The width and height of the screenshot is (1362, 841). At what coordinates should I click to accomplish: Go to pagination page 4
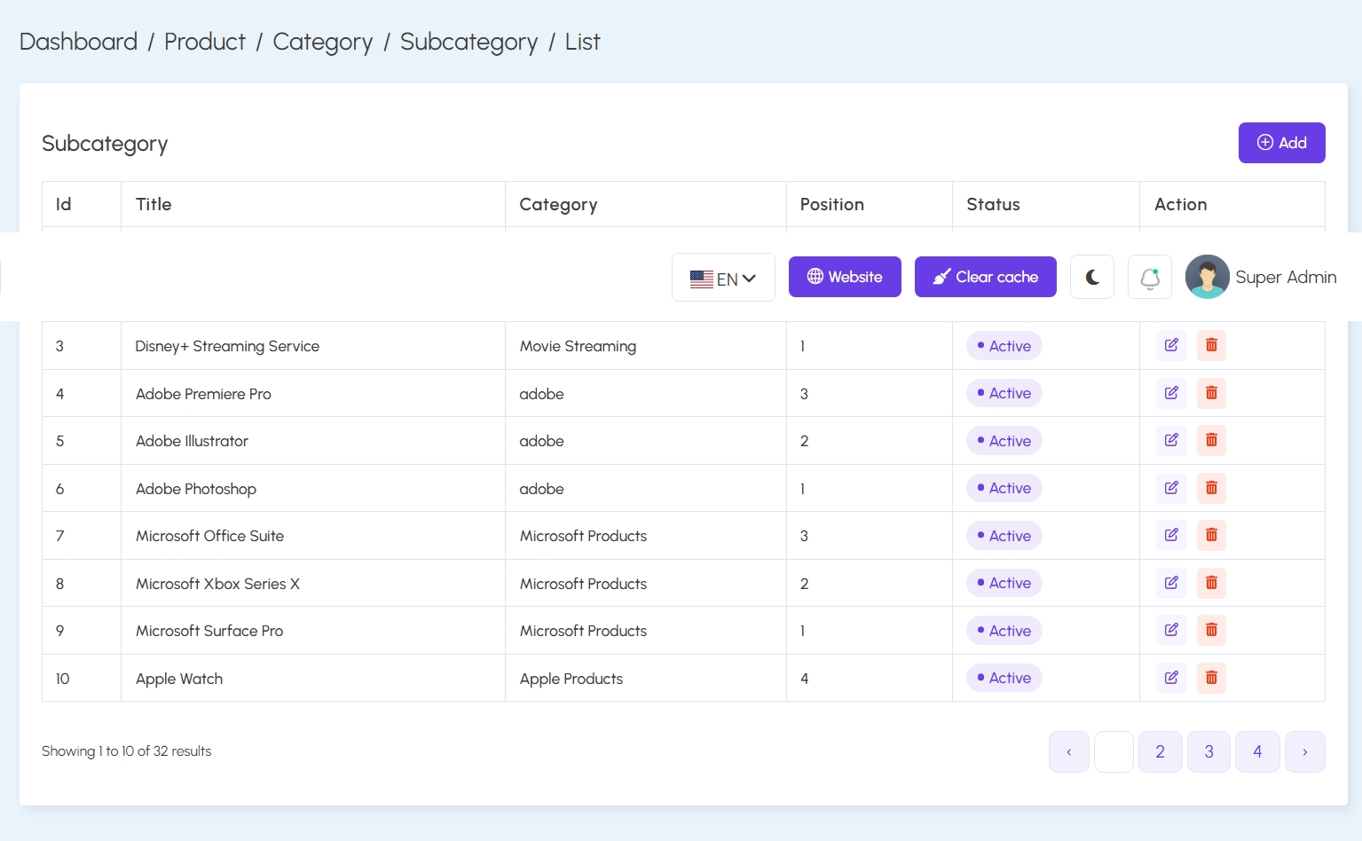point(1257,751)
